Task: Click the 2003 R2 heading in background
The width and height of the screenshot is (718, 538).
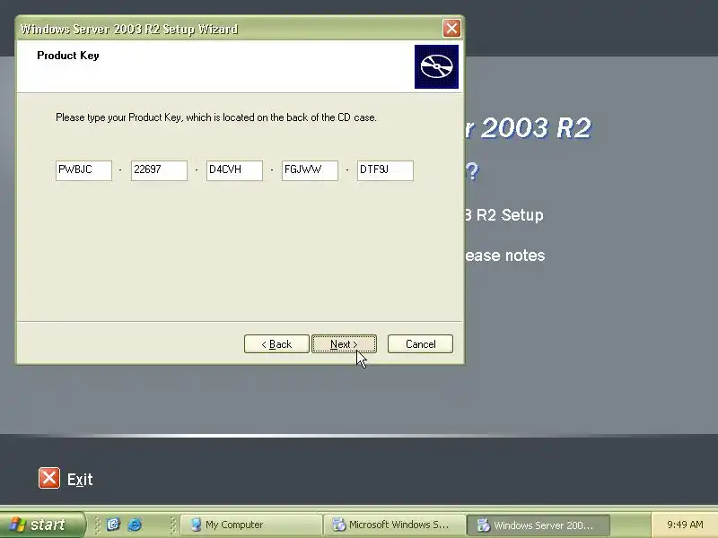Action: click(x=529, y=128)
